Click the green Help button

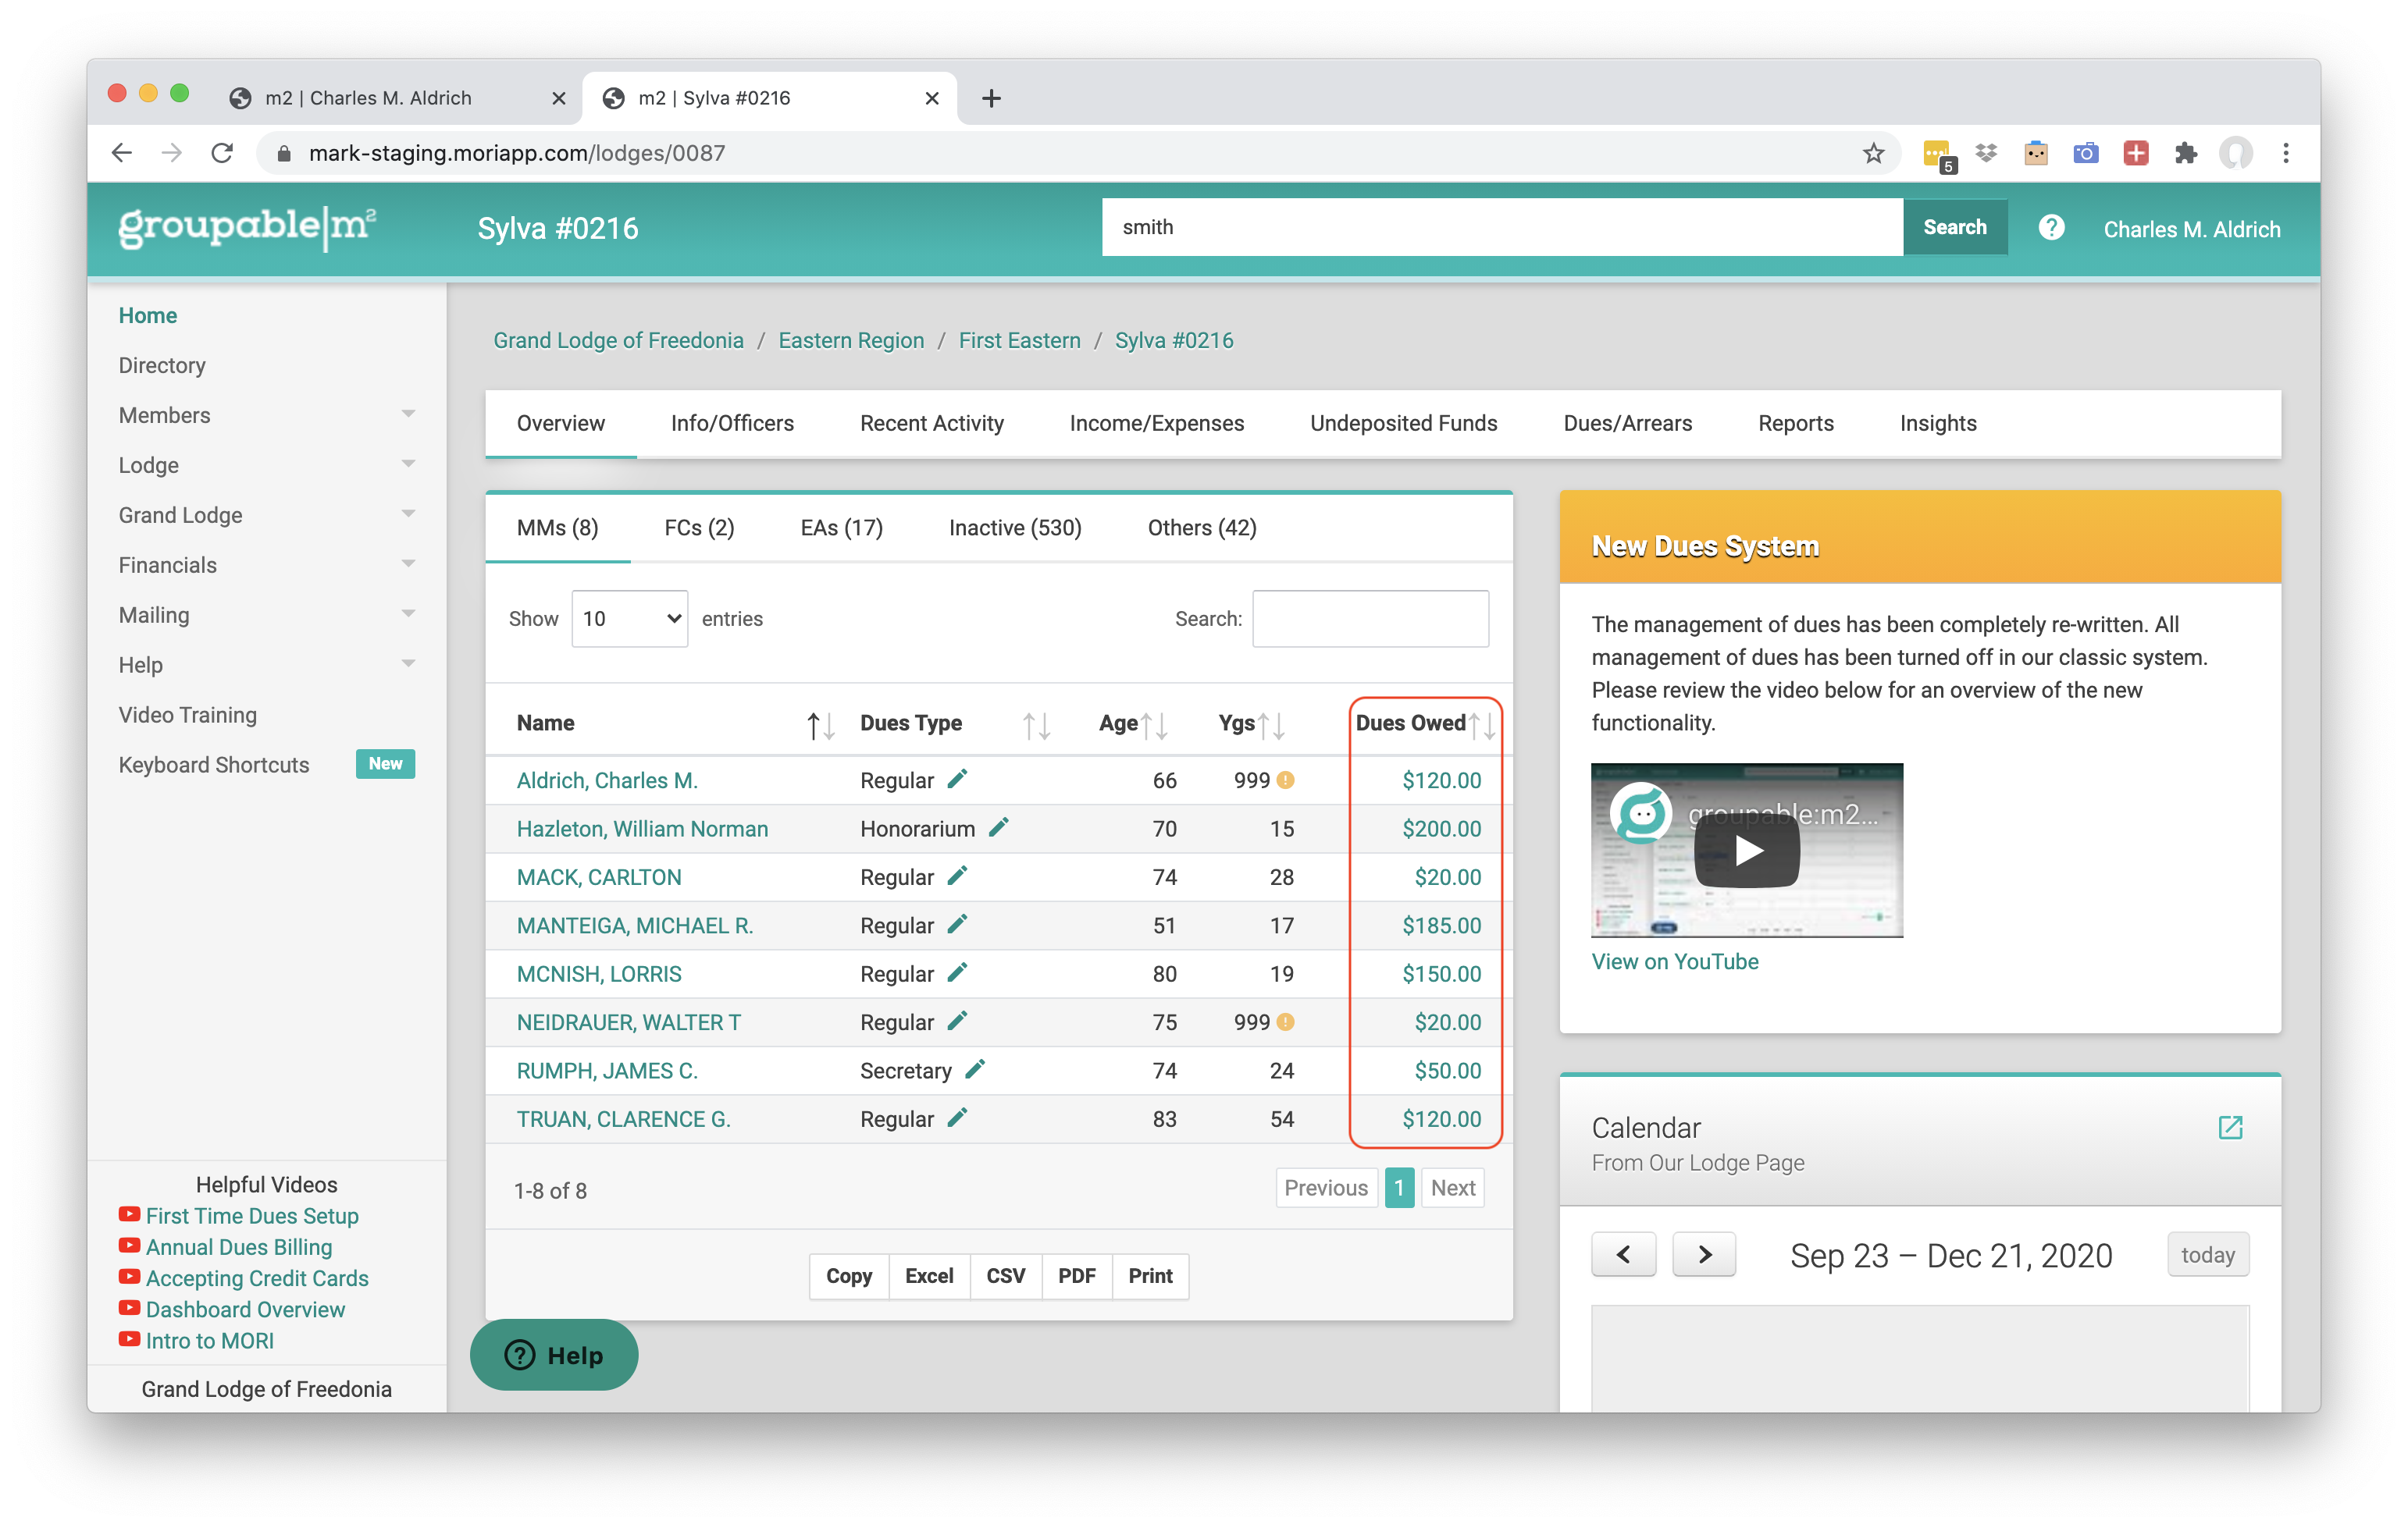click(555, 1354)
